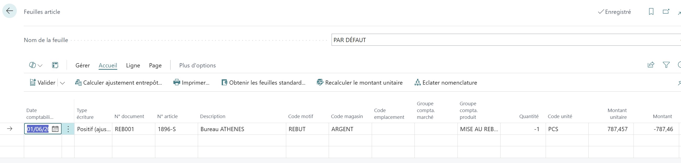Click the Quantité column header
This screenshot has width=681, height=163.
(x=529, y=116)
